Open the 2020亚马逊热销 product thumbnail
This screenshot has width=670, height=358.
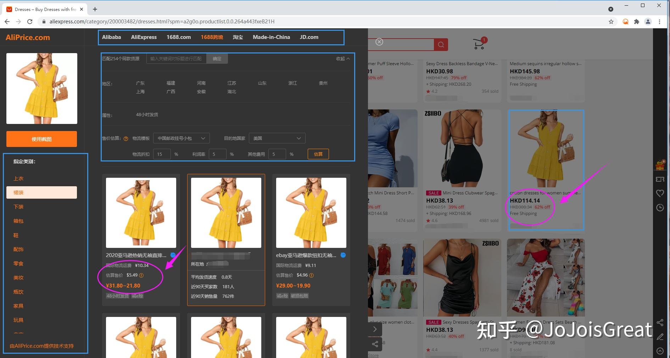point(141,213)
